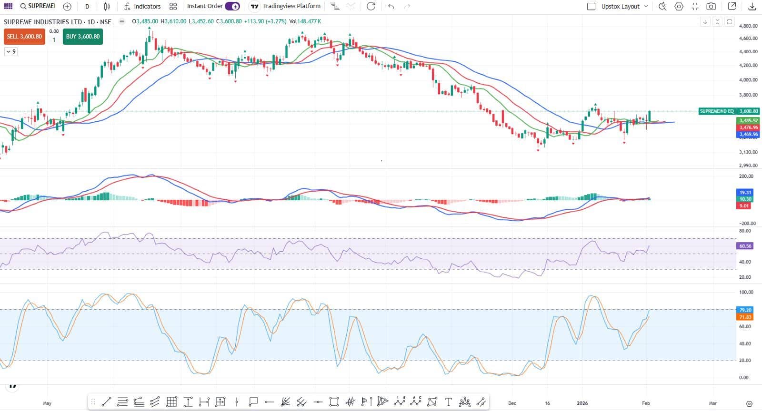This screenshot has width=762, height=411.
Task: Select the ABC Correction Wave tool
Action: (416, 402)
